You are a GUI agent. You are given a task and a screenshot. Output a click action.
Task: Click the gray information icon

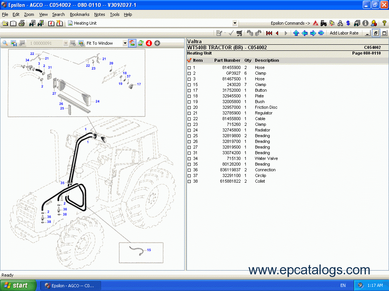[365, 23]
